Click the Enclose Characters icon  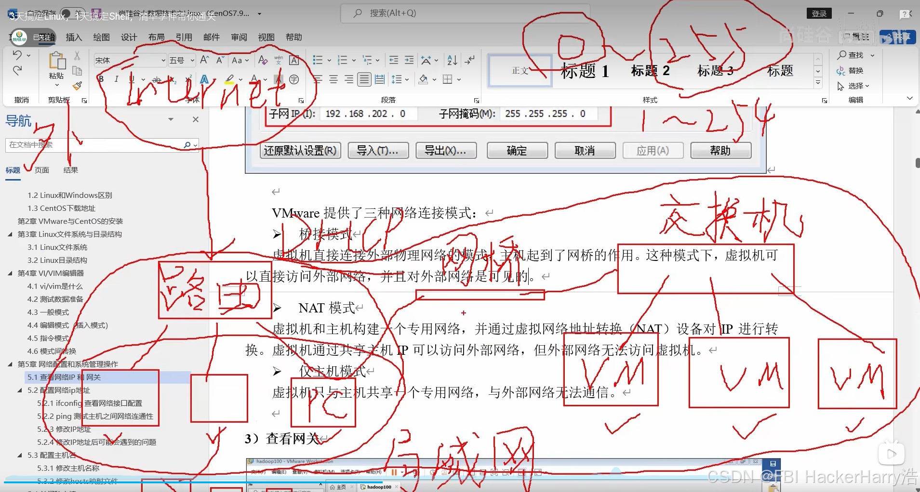[x=294, y=79]
